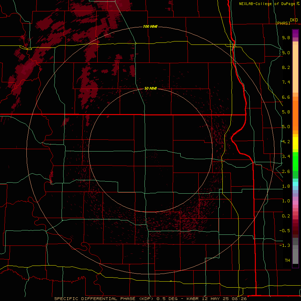Click the 5.0 value on the color scale

point(286,127)
